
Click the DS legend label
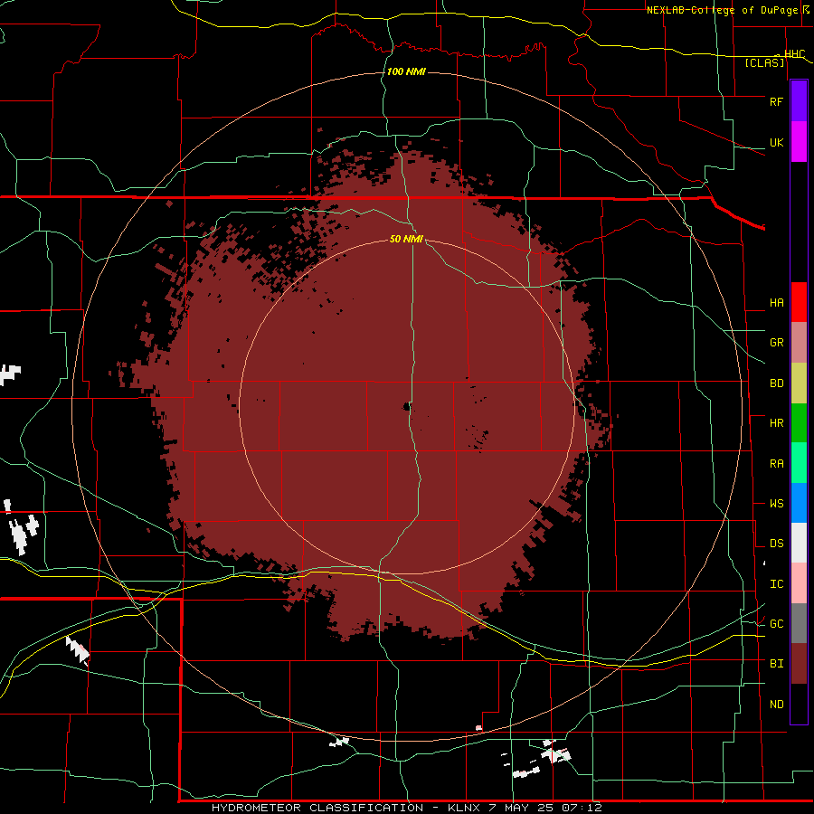point(776,544)
